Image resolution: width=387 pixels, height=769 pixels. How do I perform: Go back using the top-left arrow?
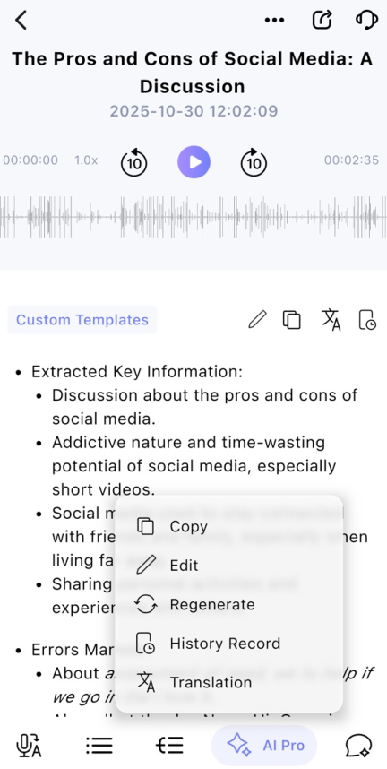[x=21, y=20]
